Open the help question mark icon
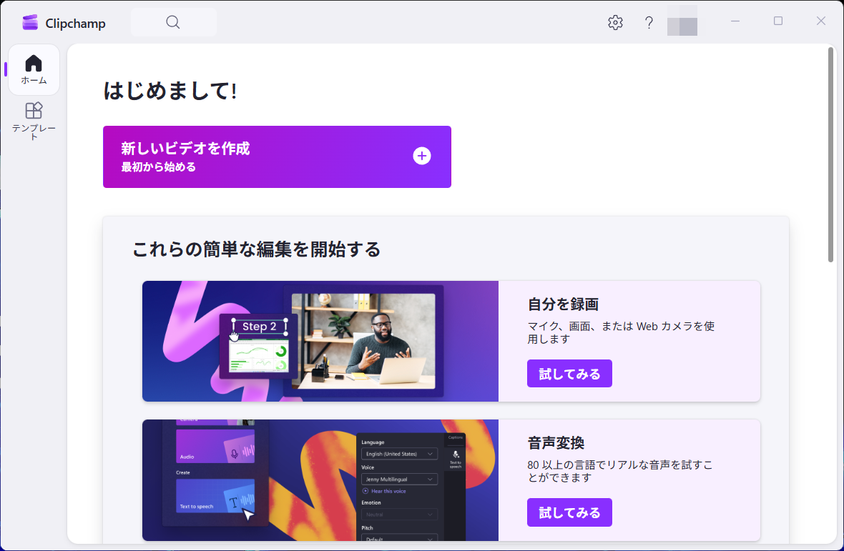 [x=649, y=23]
